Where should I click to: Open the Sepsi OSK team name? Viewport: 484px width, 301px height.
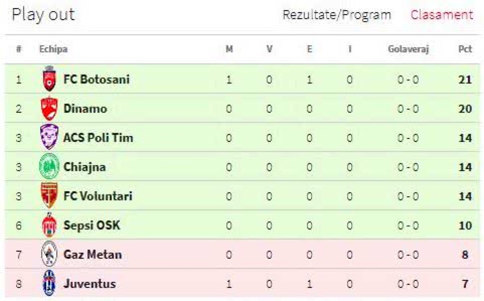(x=92, y=225)
